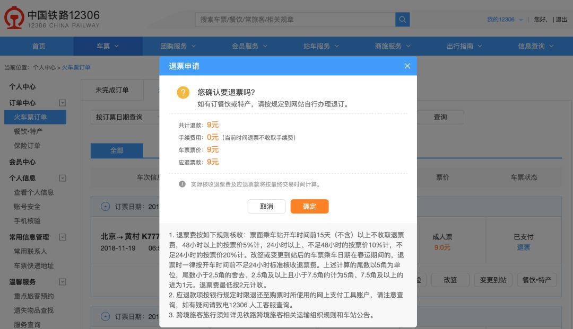Close the 退票申请 dialog with the X
The height and width of the screenshot is (329, 573).
tap(407, 66)
